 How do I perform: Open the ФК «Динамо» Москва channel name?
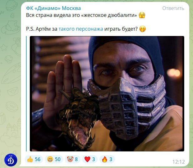click(53, 8)
